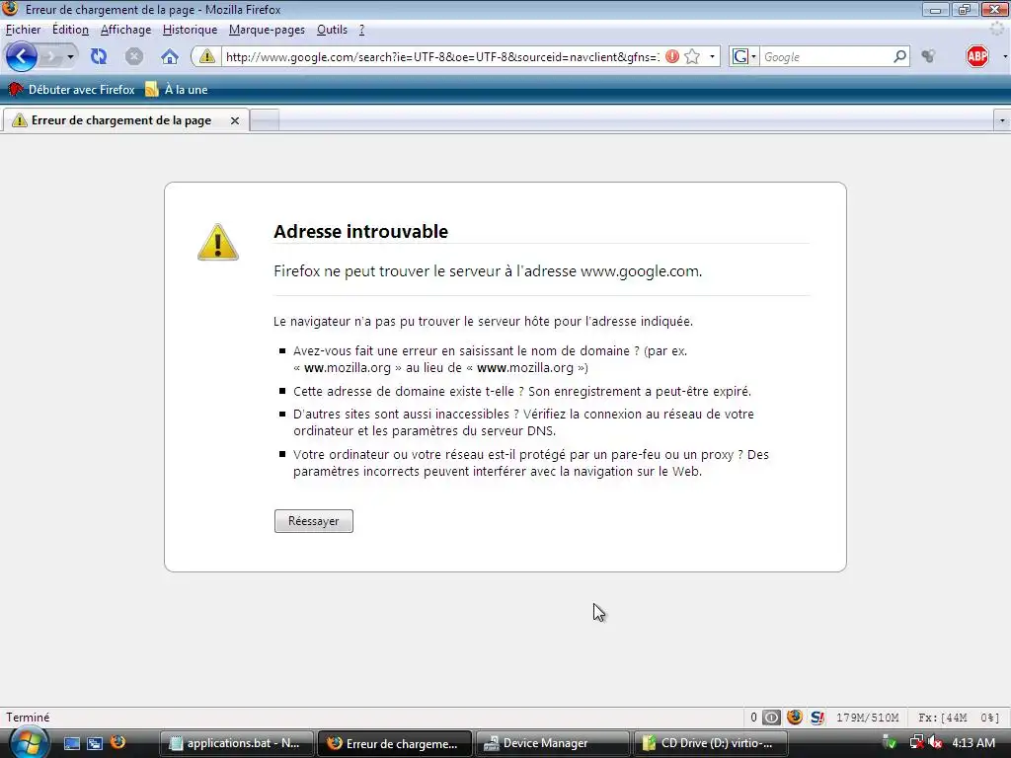1011x758 pixels.
Task: Click the Adresse introuvable heading
Action: pos(360,231)
